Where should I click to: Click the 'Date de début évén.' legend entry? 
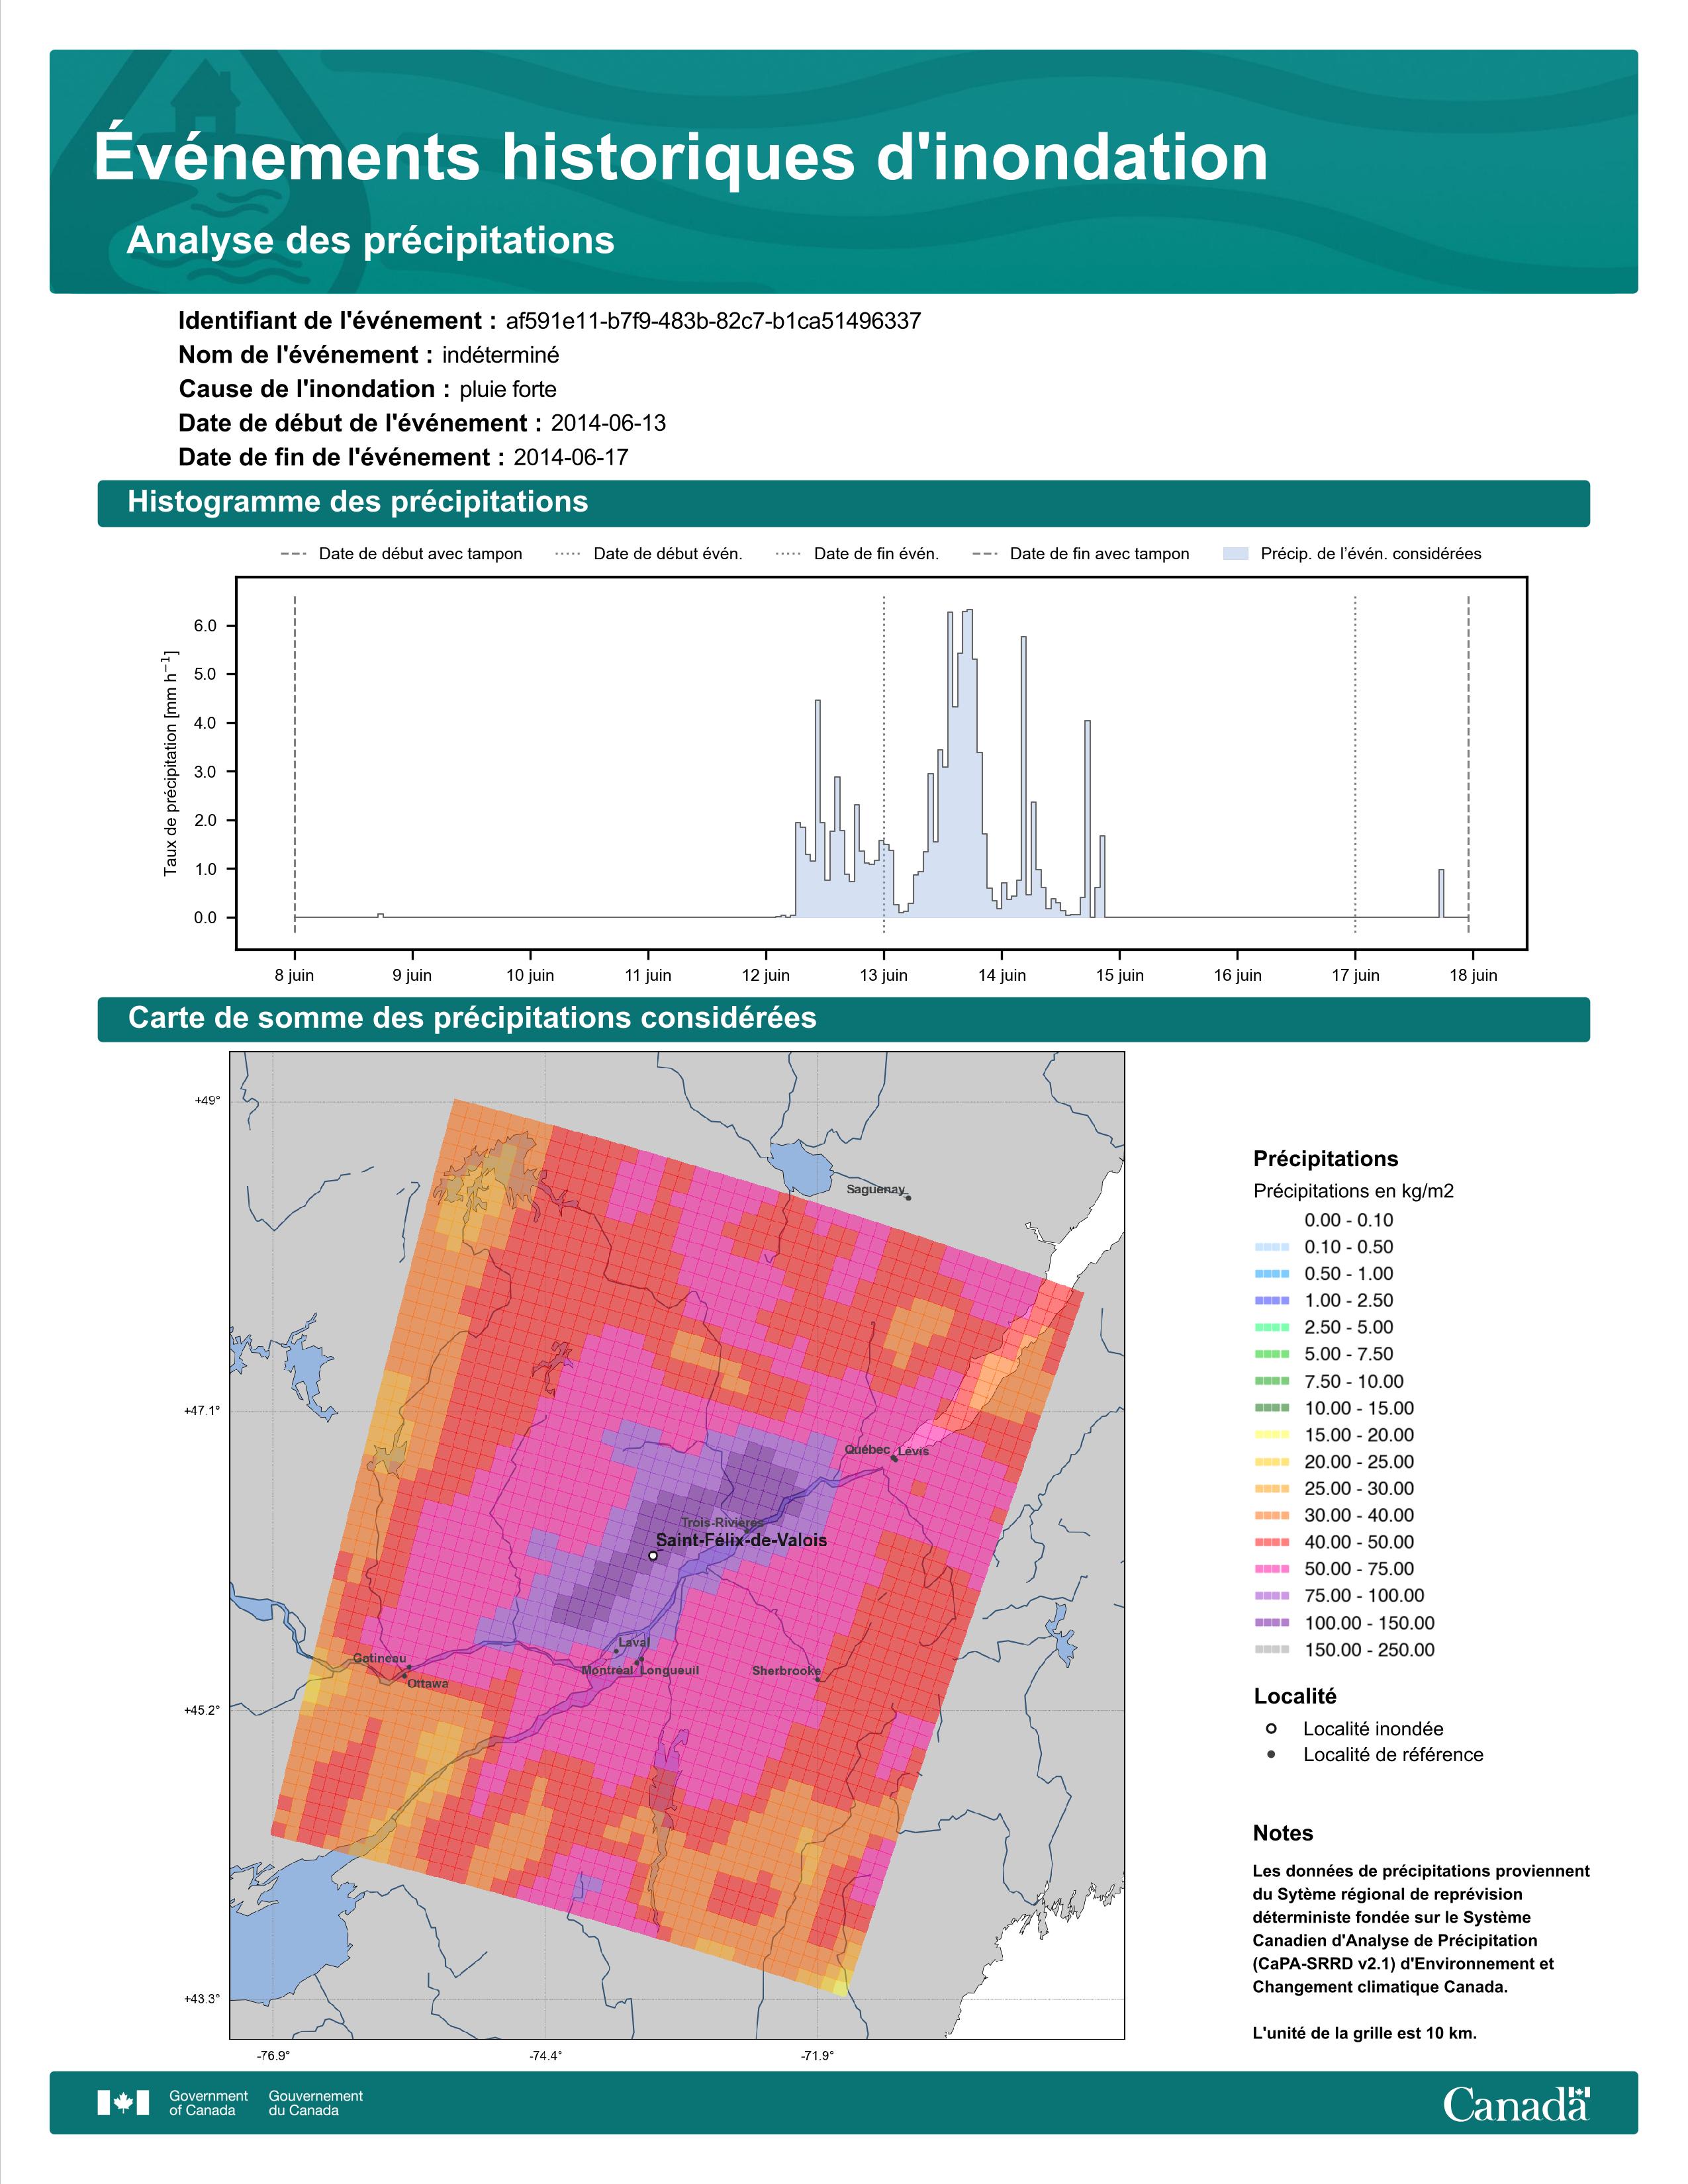(x=649, y=554)
